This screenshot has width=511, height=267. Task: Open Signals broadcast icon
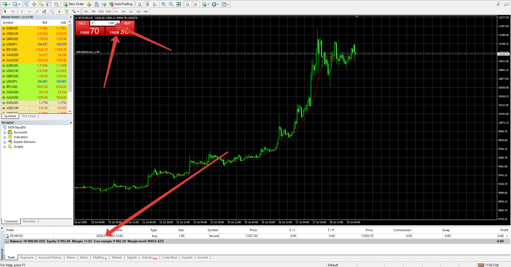pyautogui.click(x=104, y=4)
